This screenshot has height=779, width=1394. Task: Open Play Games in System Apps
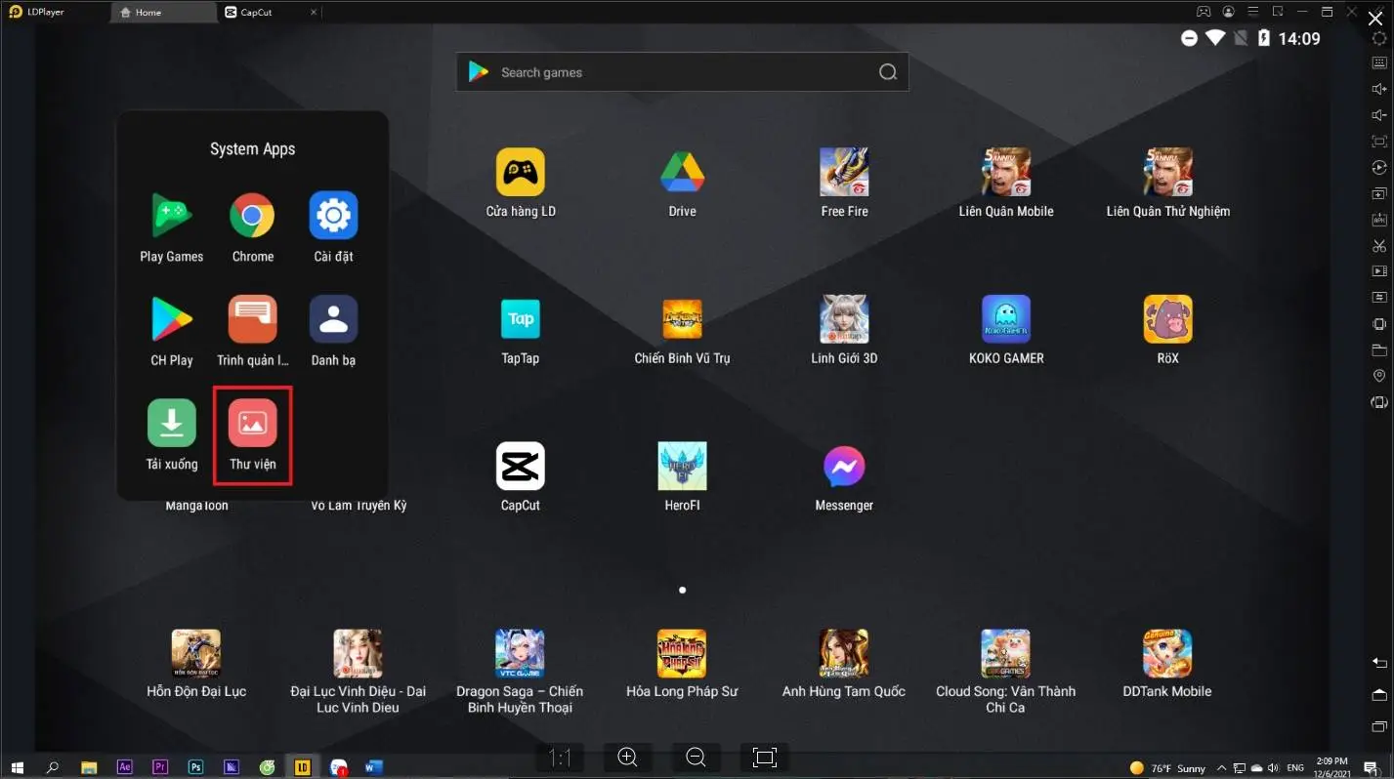(172, 227)
